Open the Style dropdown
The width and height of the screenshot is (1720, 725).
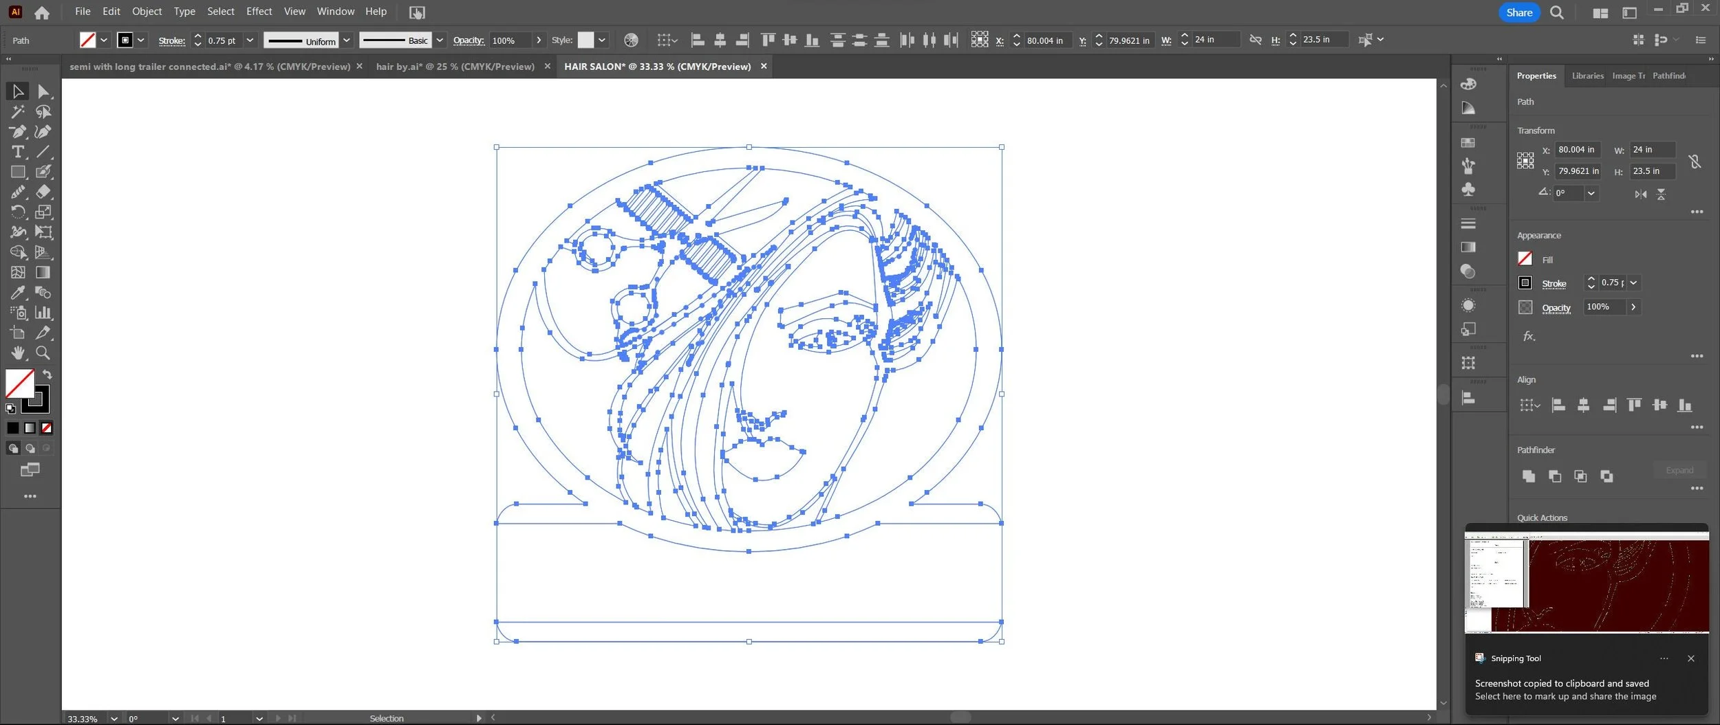click(x=602, y=40)
